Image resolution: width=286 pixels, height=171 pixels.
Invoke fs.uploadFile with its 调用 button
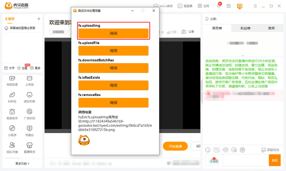click(113, 51)
